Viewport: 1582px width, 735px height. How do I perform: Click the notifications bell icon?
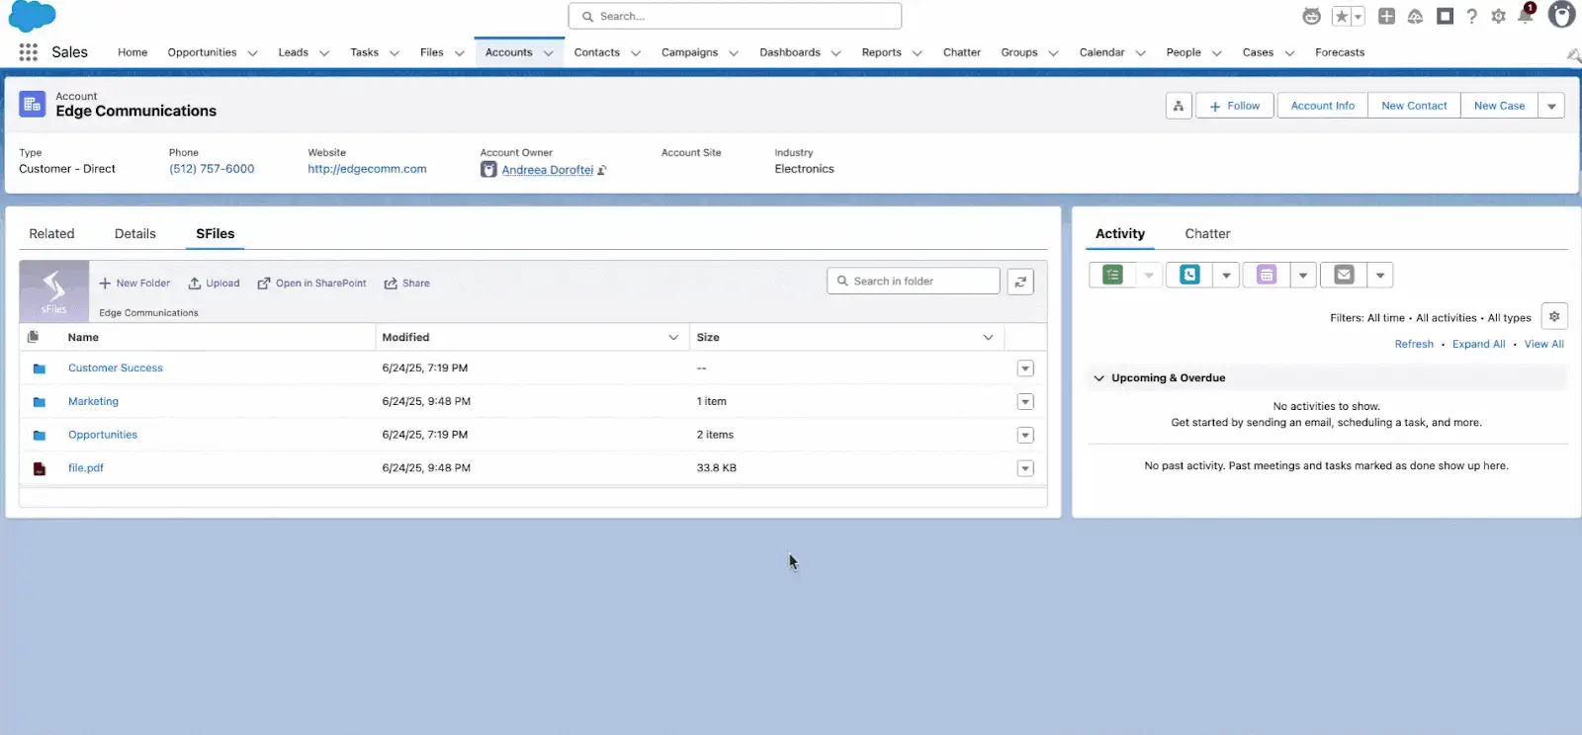[1525, 16]
